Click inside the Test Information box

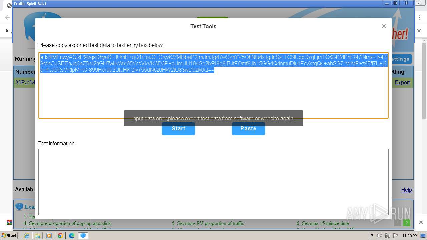(213, 182)
